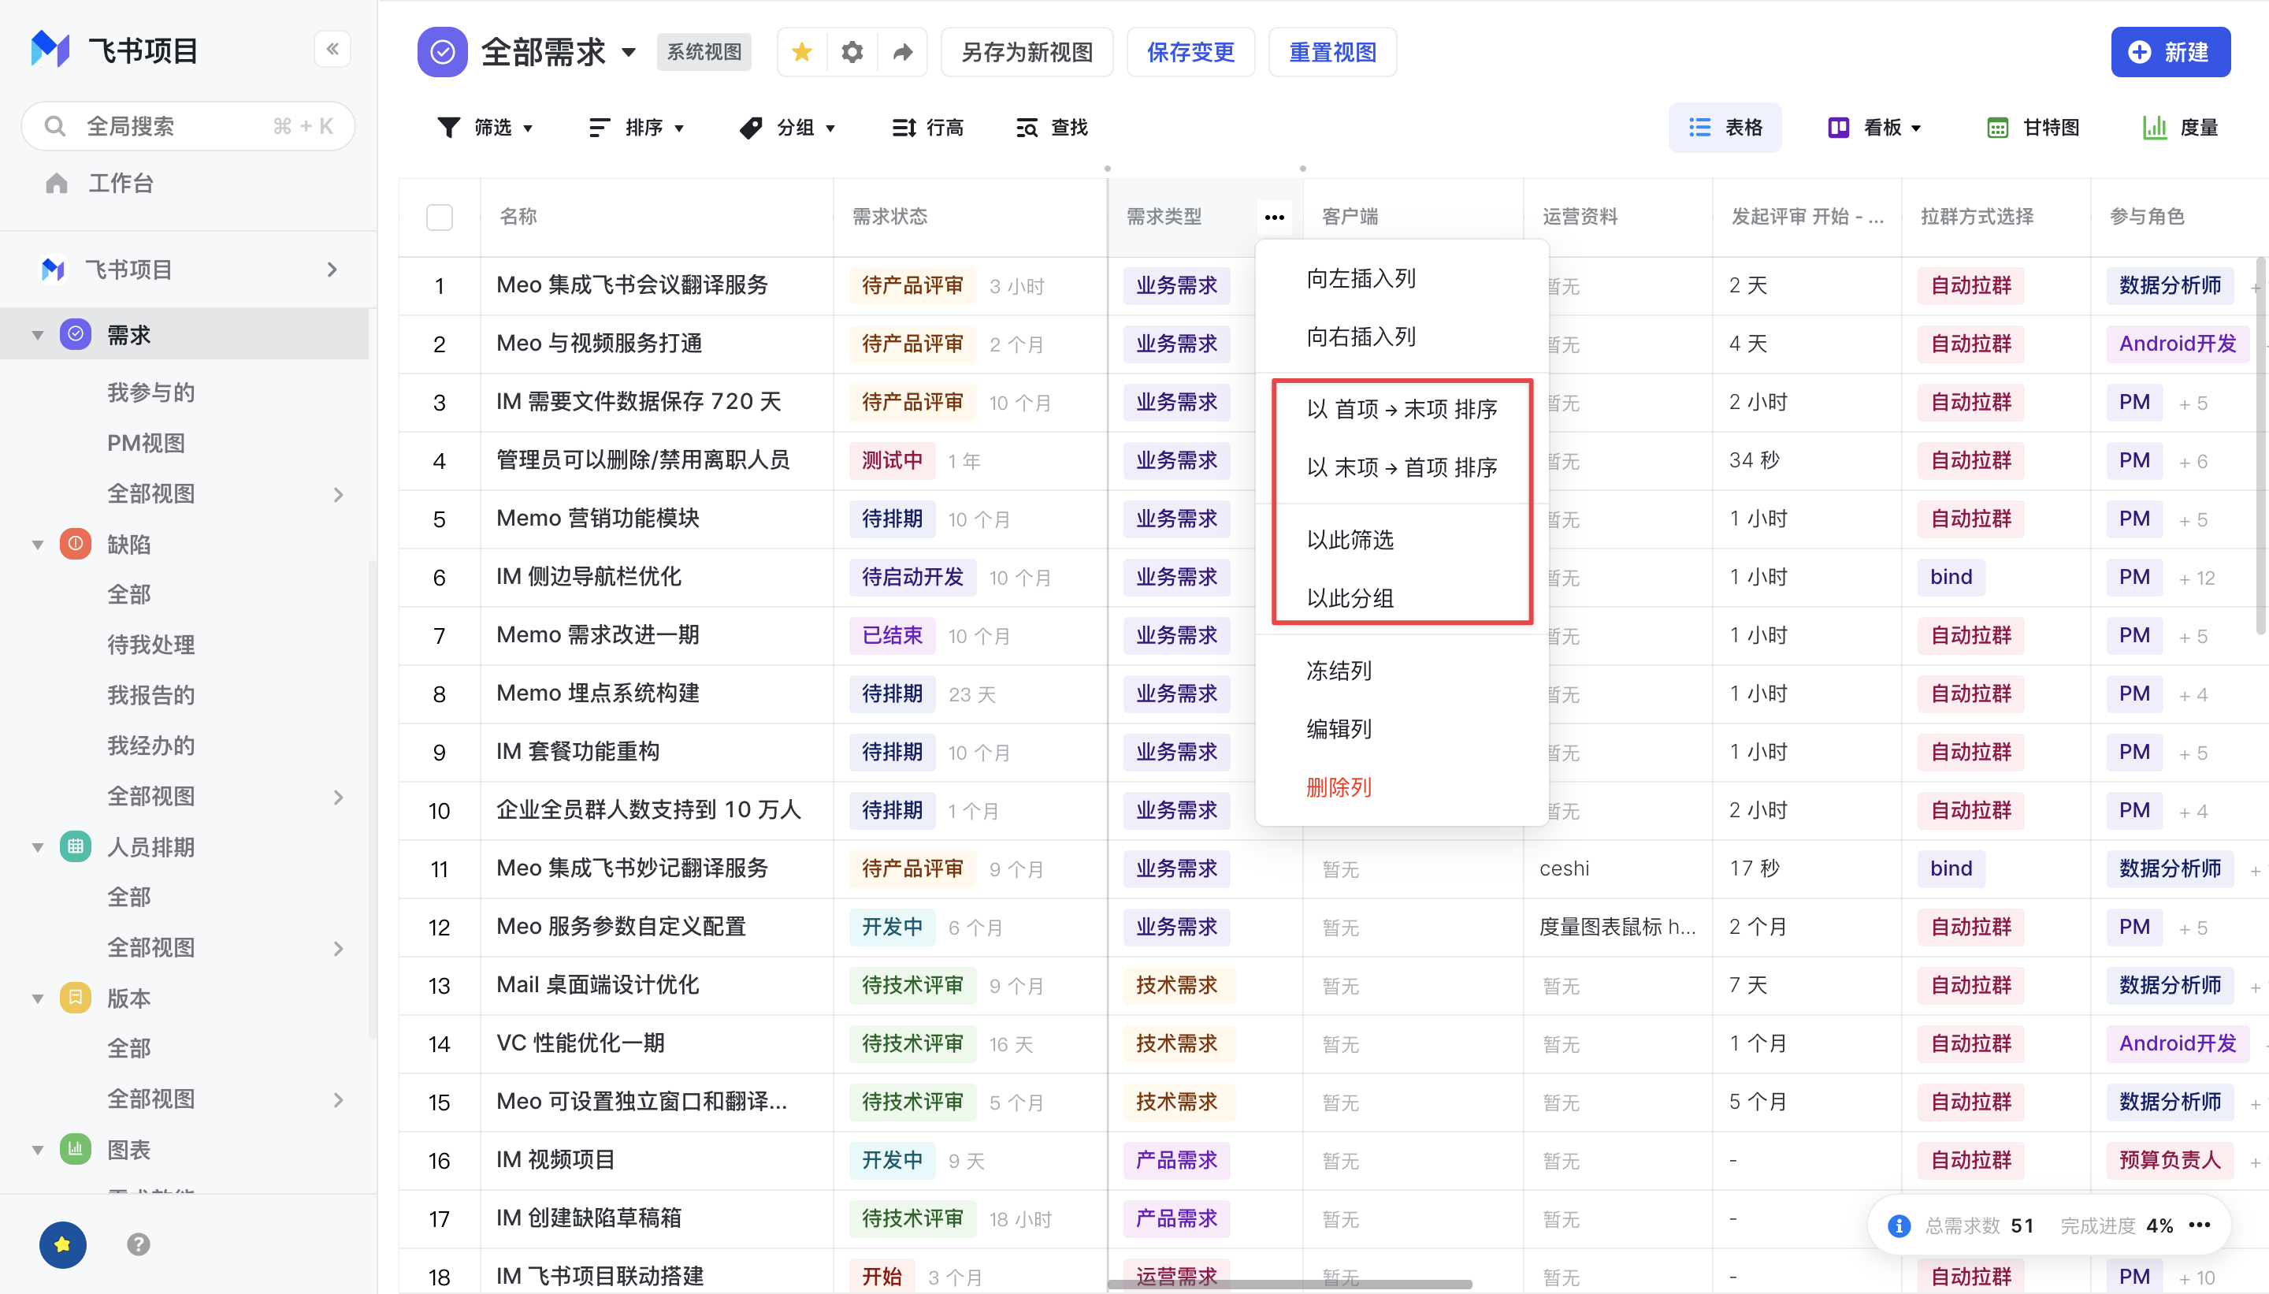Collapse the 需求 tree section
This screenshot has width=2269, height=1294.
37,335
